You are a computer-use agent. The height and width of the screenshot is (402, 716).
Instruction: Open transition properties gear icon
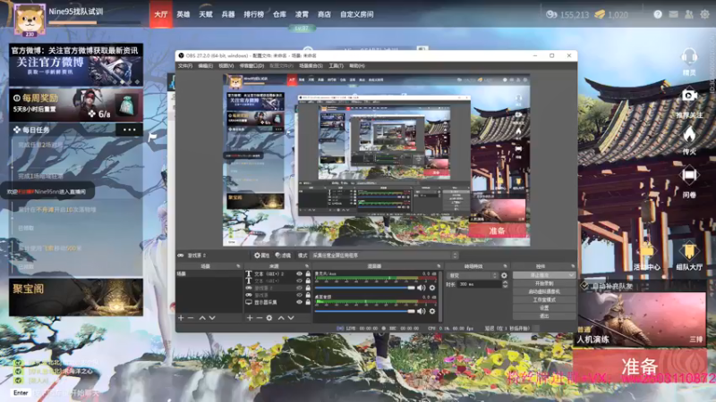[x=504, y=275]
